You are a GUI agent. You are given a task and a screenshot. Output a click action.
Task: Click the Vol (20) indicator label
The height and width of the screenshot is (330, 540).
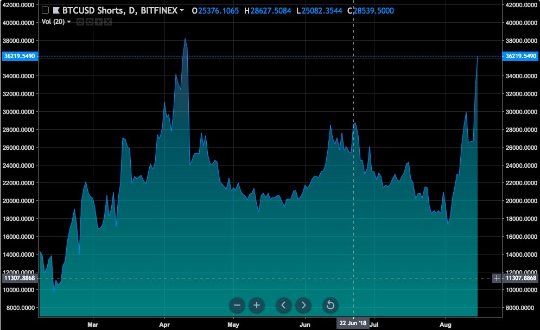(x=53, y=22)
